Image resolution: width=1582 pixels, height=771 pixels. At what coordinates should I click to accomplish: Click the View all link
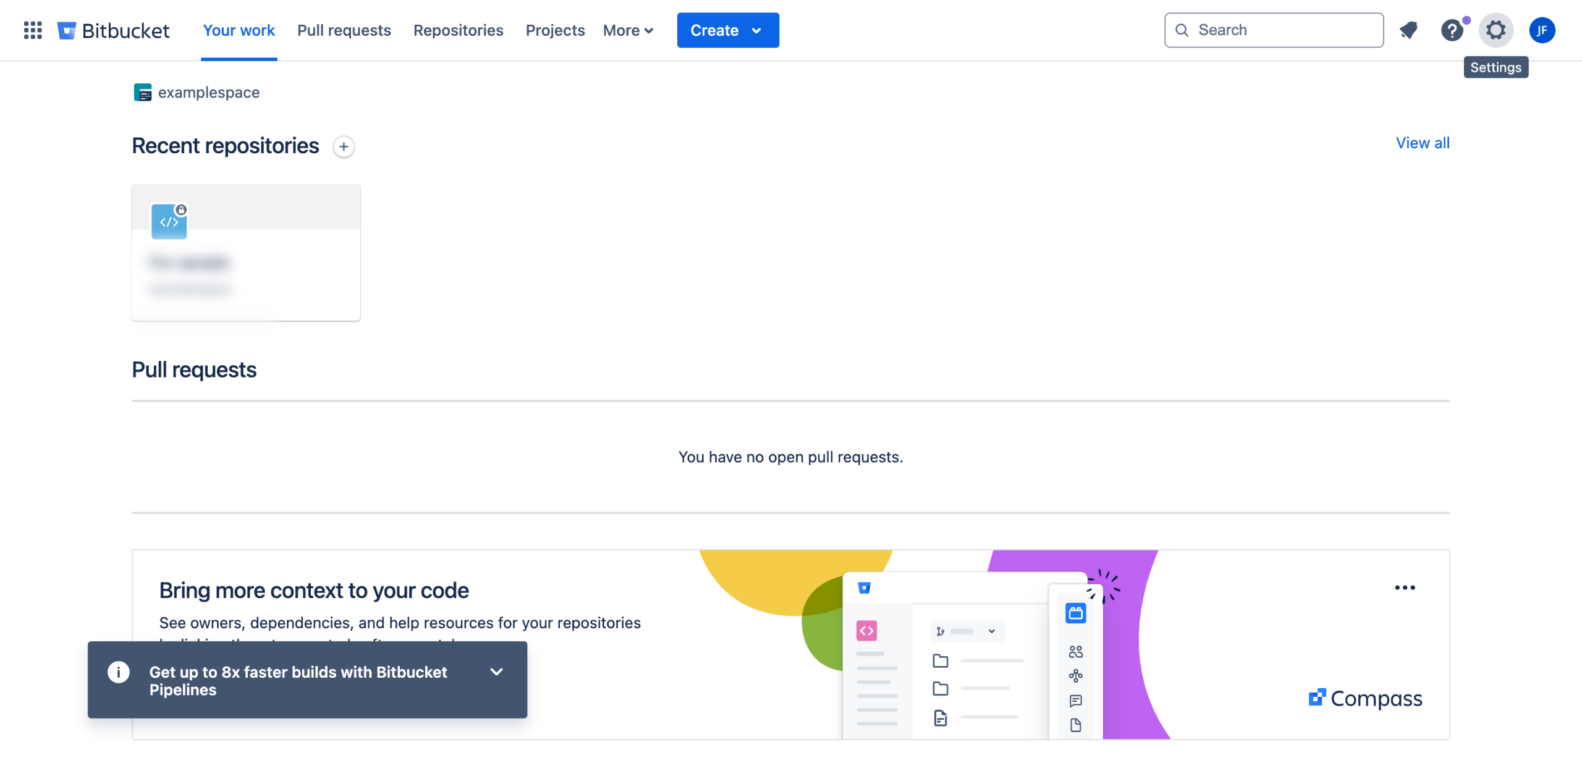(x=1422, y=143)
